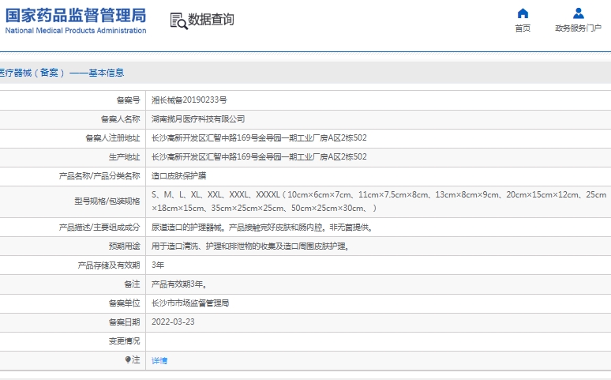The width and height of the screenshot is (611, 380).
Task: Click the 产品描述/主要组成成分 label
Action: [x=99, y=227]
